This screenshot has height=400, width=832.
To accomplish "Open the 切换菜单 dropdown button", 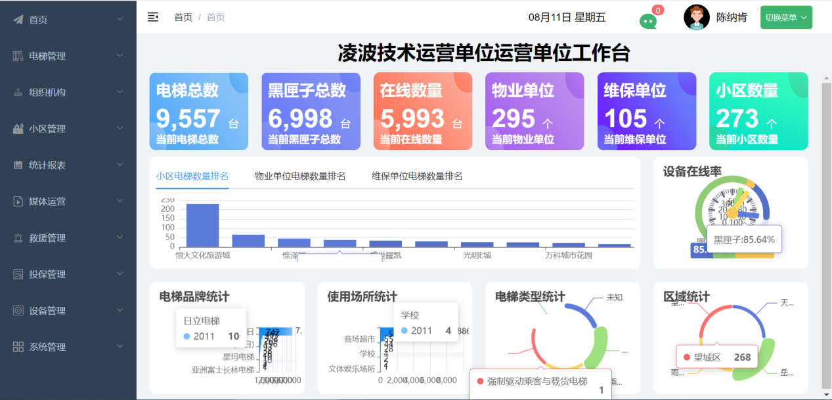I will [786, 17].
